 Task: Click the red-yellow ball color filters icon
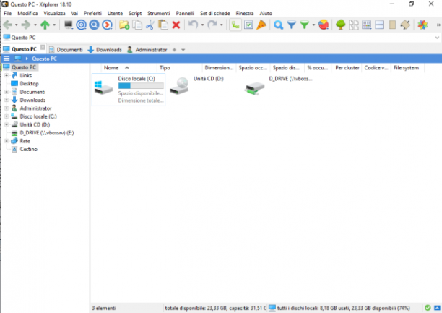click(x=324, y=25)
